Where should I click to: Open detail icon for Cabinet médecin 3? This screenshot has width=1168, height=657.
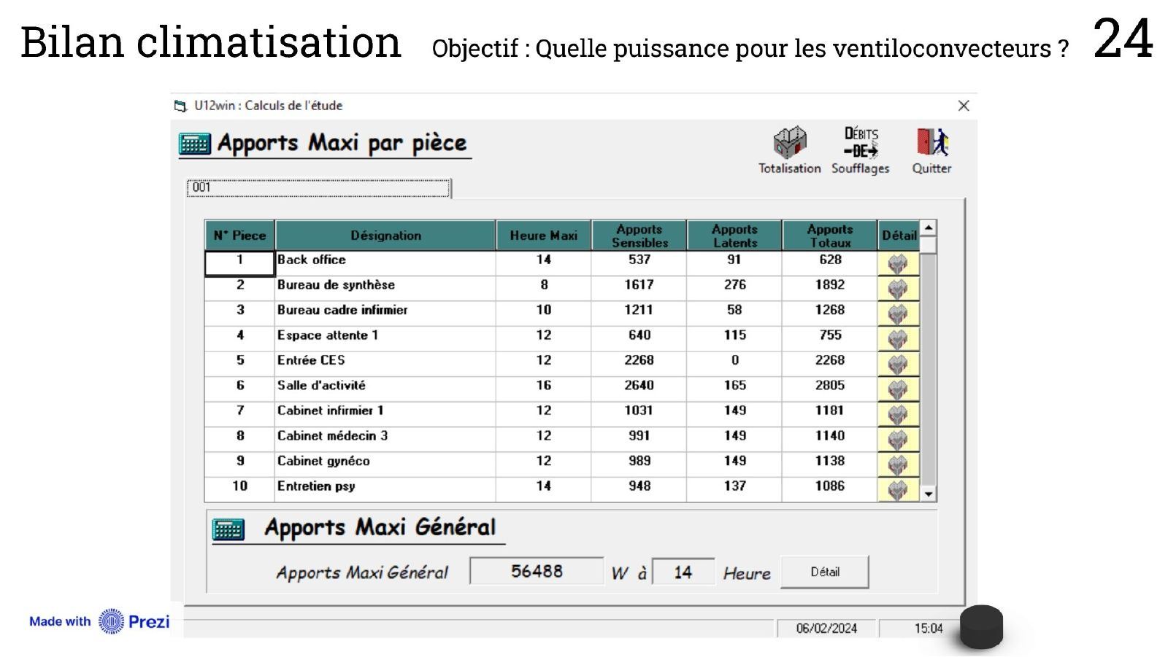tap(898, 440)
